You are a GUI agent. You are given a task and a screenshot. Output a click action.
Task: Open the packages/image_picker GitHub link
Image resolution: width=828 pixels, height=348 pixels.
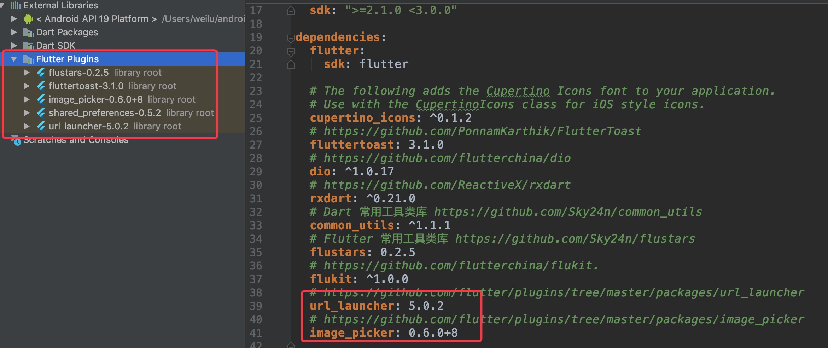tap(564, 319)
